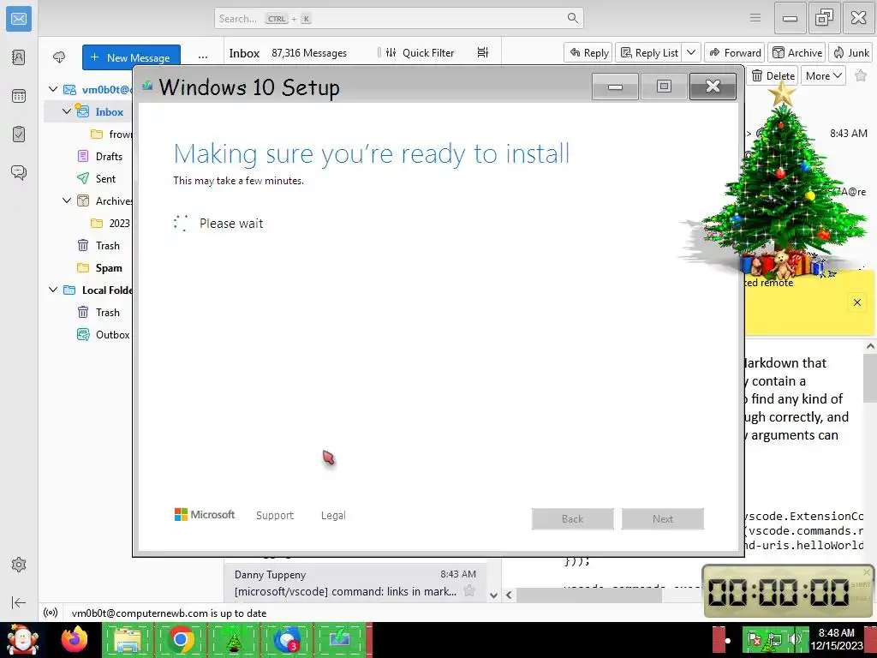The height and width of the screenshot is (658, 877).
Task: Collapse the Archives folder
Action: click(x=67, y=200)
